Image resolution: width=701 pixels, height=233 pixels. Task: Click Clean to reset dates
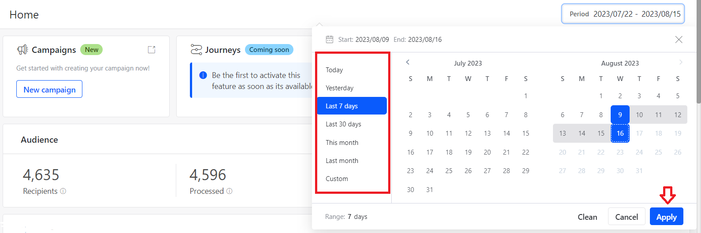tap(587, 217)
